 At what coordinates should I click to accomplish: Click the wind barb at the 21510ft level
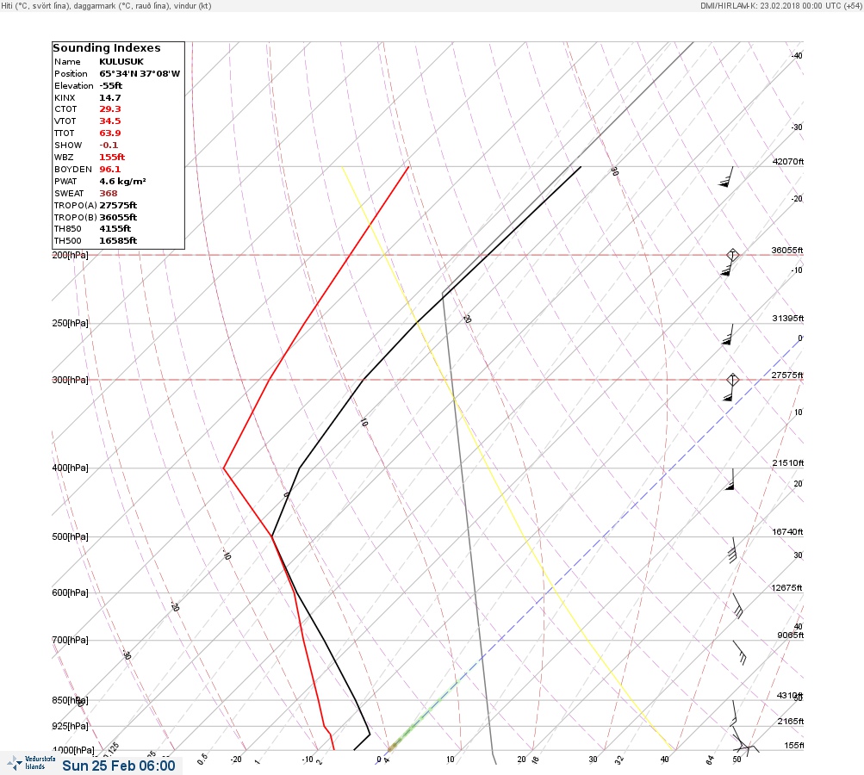click(730, 479)
